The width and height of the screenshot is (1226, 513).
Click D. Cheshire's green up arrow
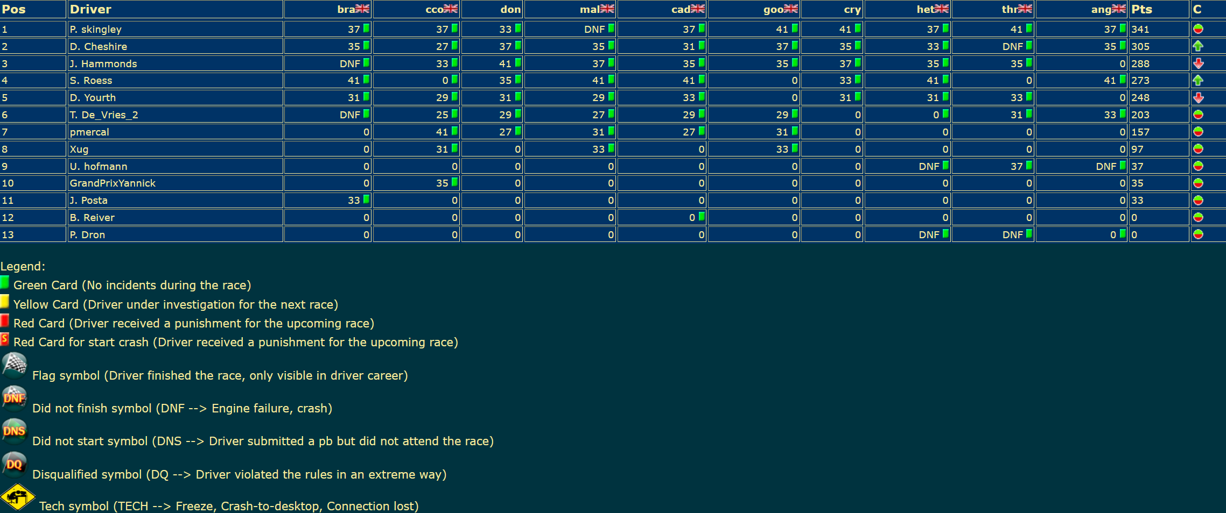[1198, 46]
